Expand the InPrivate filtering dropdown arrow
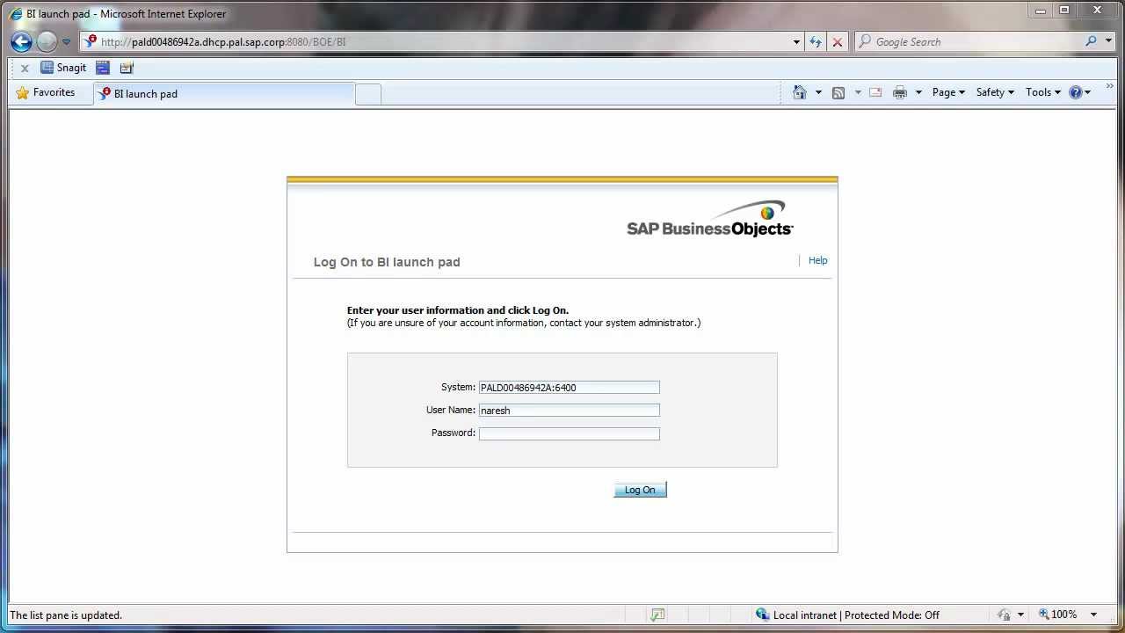Viewport: 1125px width, 633px height. 1020,615
